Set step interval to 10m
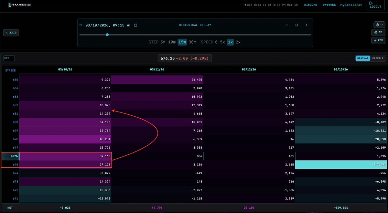 172,42
